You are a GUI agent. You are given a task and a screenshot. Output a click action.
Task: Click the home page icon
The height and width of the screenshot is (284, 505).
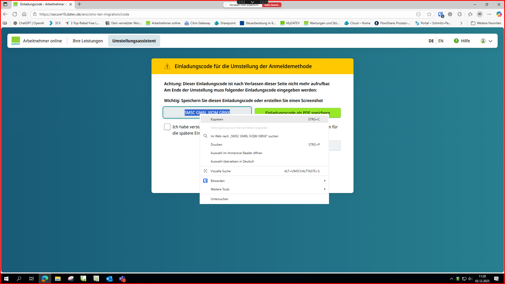tap(24, 14)
